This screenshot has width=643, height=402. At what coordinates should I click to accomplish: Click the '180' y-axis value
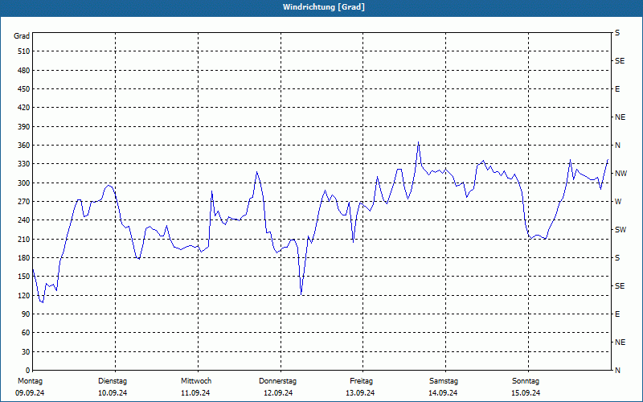24,257
